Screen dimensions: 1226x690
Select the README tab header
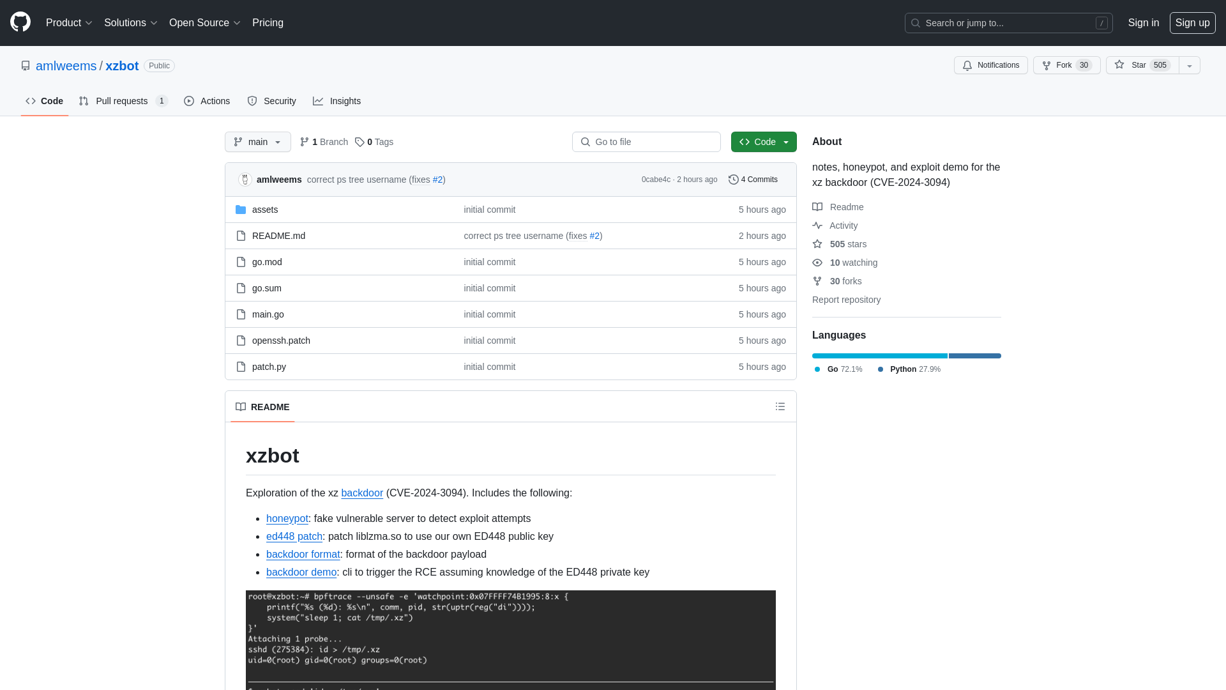pyautogui.click(x=262, y=407)
